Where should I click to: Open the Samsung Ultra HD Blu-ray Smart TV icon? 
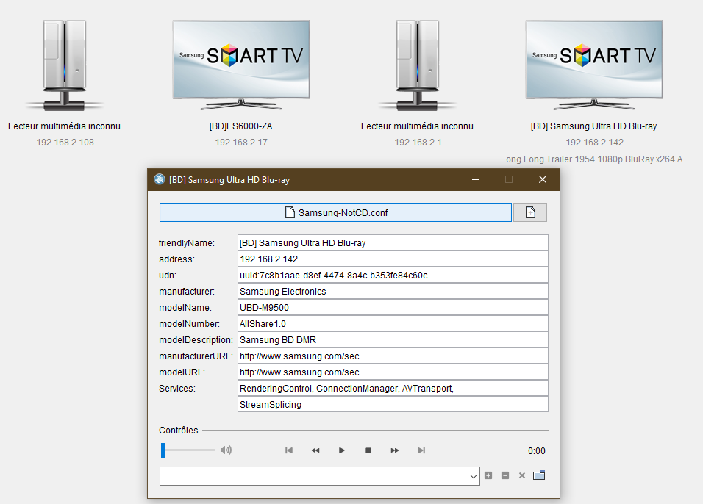(594, 65)
